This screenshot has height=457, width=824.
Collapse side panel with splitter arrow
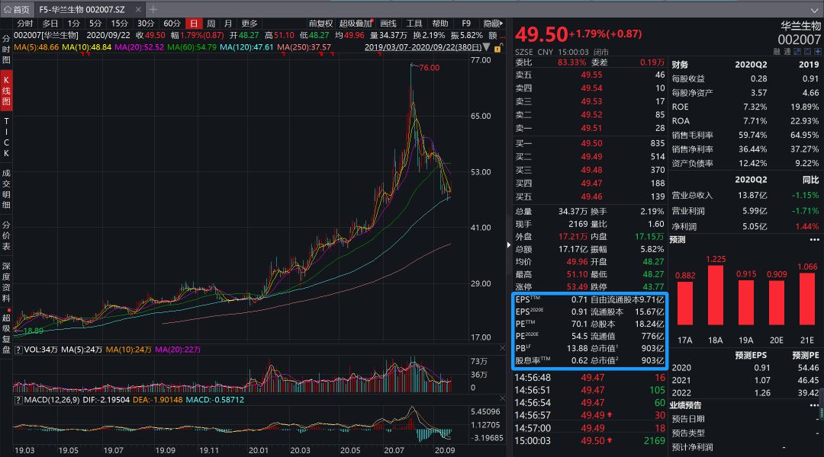(x=509, y=244)
